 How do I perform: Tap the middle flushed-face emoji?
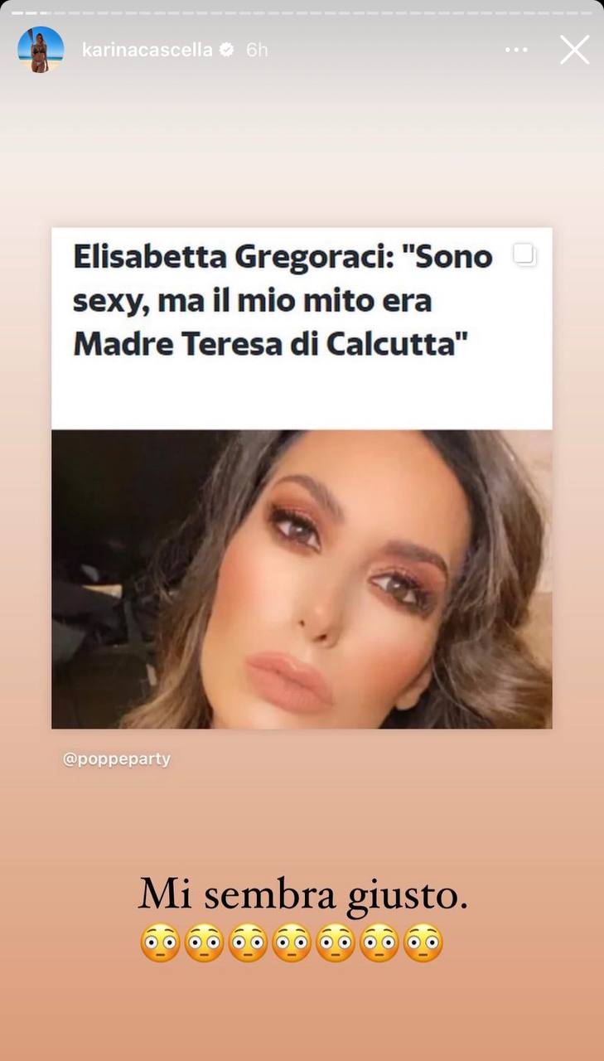point(292,943)
